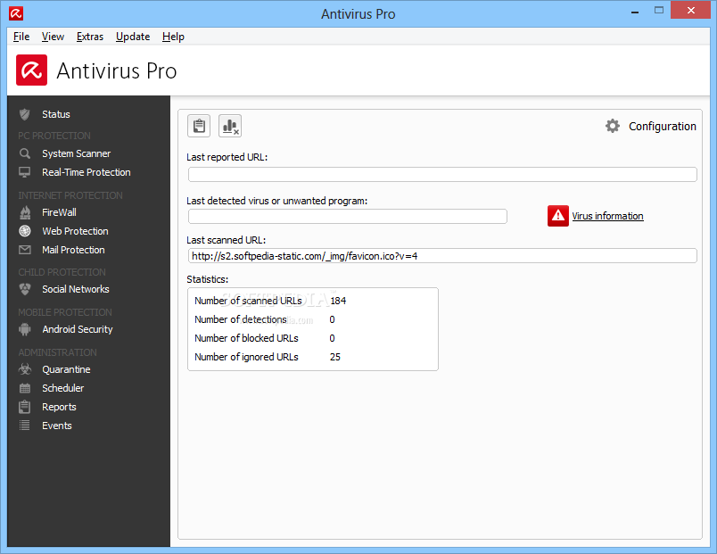Maximize the Antivirus Pro window
This screenshot has width=717, height=554.
659,10
